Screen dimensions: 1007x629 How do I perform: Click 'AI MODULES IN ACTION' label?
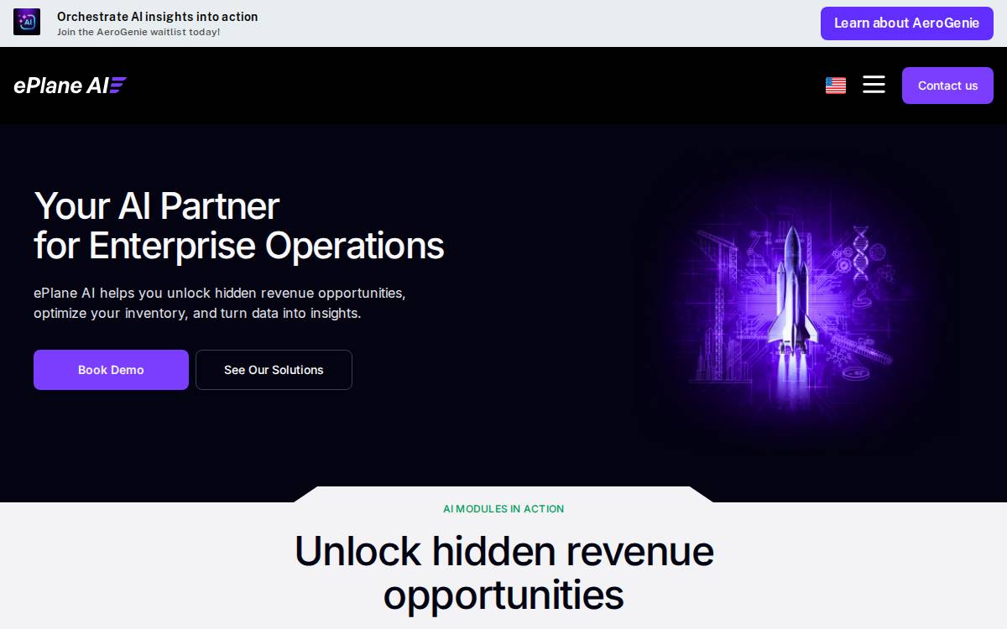pyautogui.click(x=503, y=509)
